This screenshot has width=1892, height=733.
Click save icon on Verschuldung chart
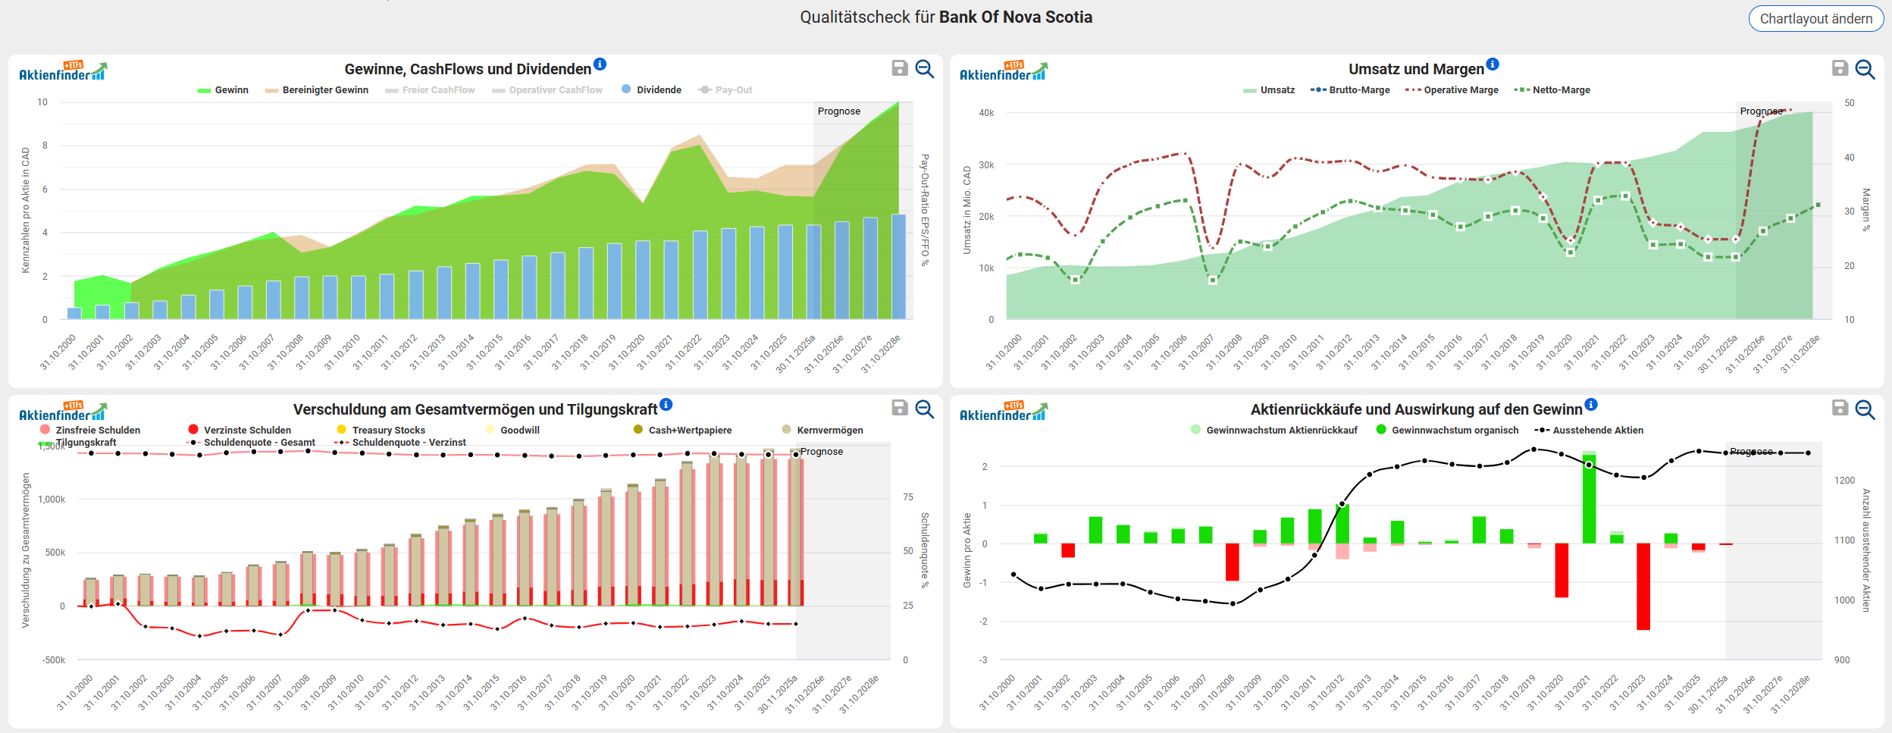[x=899, y=408]
